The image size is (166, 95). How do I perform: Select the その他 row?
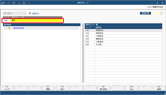pyautogui.click(x=123, y=45)
